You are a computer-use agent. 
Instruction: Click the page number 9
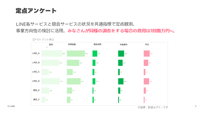[x=196, y=106]
